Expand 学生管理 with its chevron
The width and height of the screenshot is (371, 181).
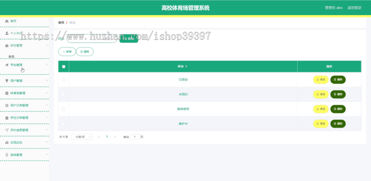click(x=47, y=65)
